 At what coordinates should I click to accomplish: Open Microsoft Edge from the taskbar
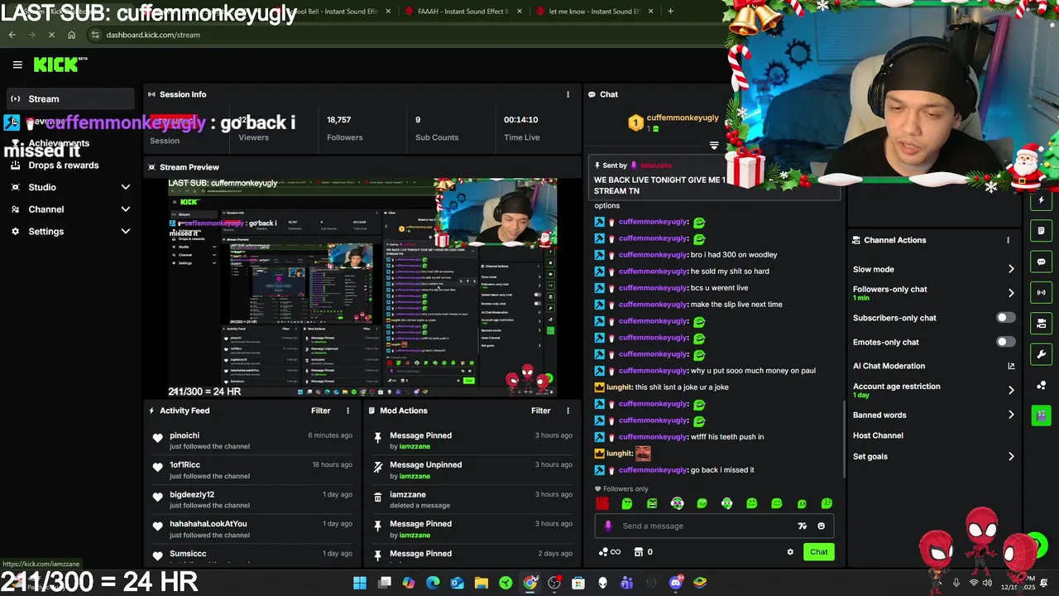tap(433, 583)
